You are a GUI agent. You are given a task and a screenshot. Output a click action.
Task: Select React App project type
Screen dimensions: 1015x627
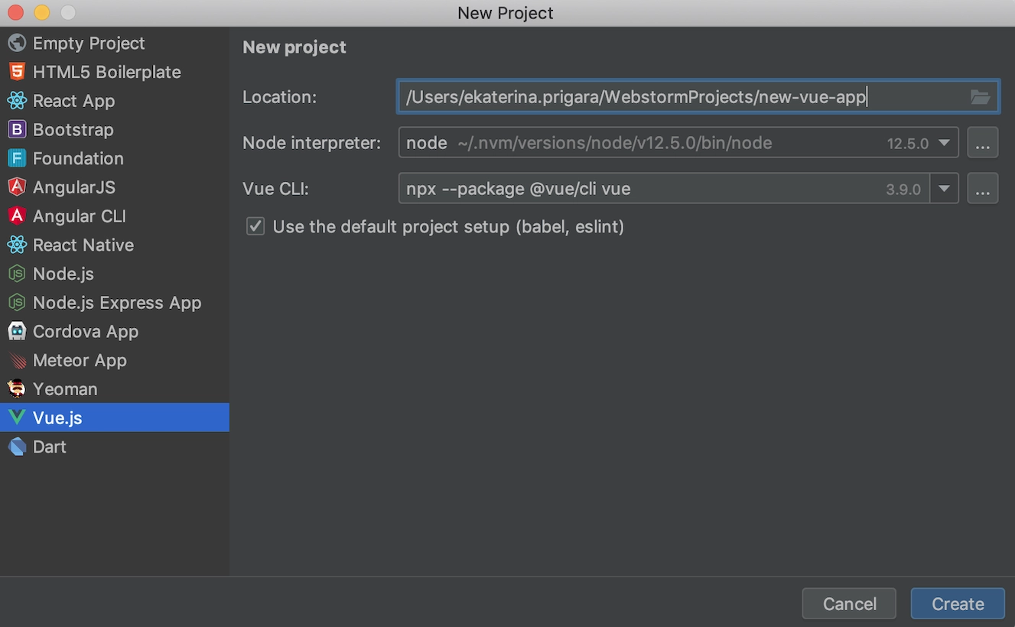click(x=115, y=101)
